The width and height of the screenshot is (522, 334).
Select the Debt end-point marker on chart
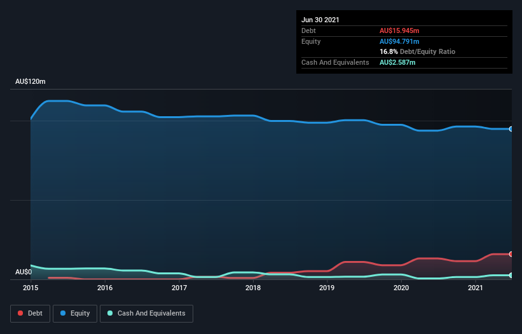coord(511,254)
